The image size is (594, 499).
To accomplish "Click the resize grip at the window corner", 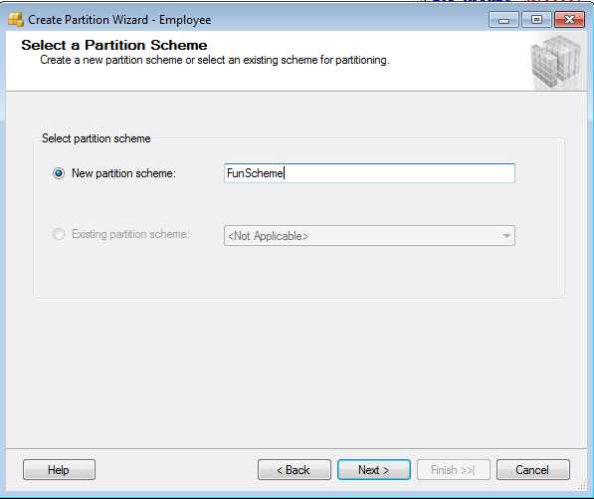I will coord(582,486).
